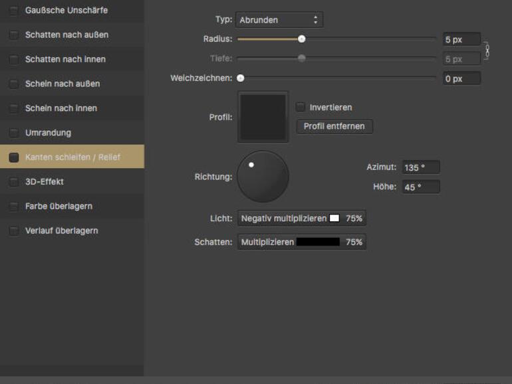This screenshot has height=384, width=512.
Task: Select Schein nach außen effect entry
Action: pyautogui.click(x=72, y=84)
